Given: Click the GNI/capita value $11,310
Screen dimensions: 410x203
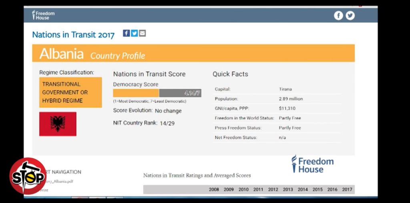Looking at the screenshot, I should (x=287, y=108).
